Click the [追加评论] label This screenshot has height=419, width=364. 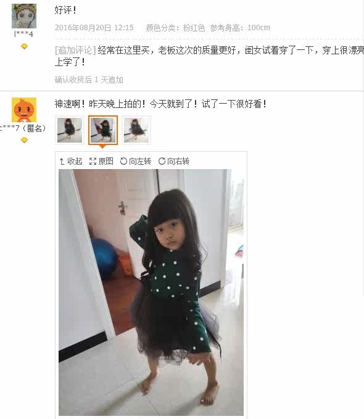[x=75, y=50]
